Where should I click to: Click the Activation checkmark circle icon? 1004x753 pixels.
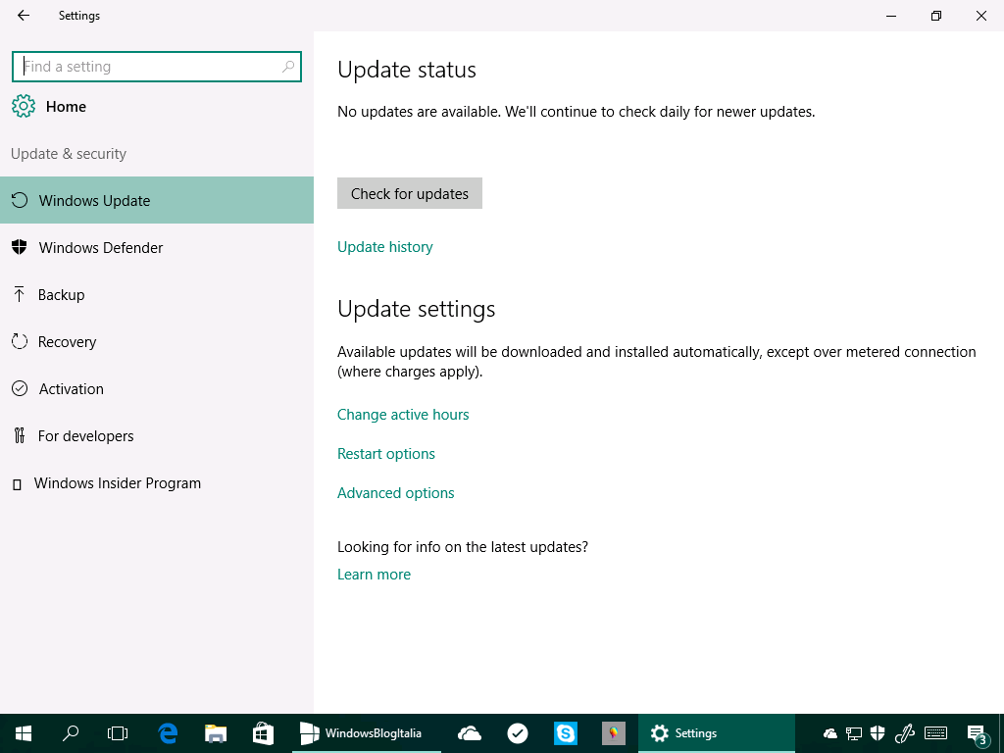[20, 388]
